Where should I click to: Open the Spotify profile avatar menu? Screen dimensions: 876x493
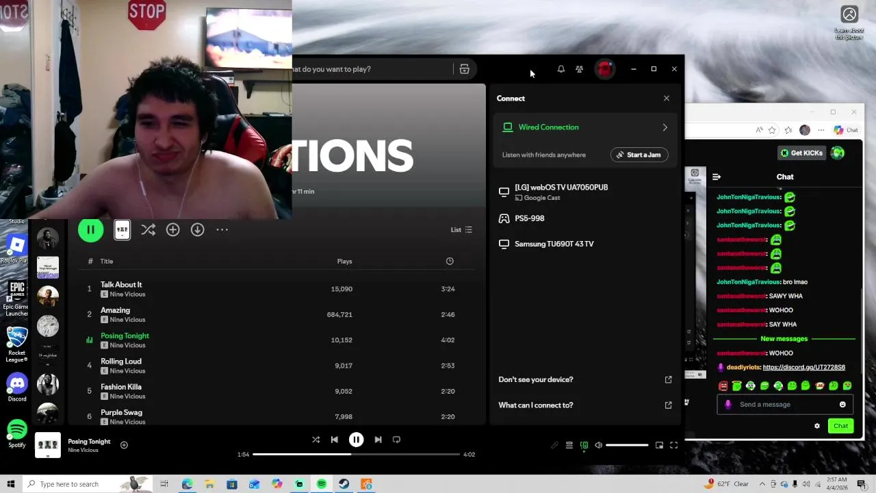coord(604,69)
